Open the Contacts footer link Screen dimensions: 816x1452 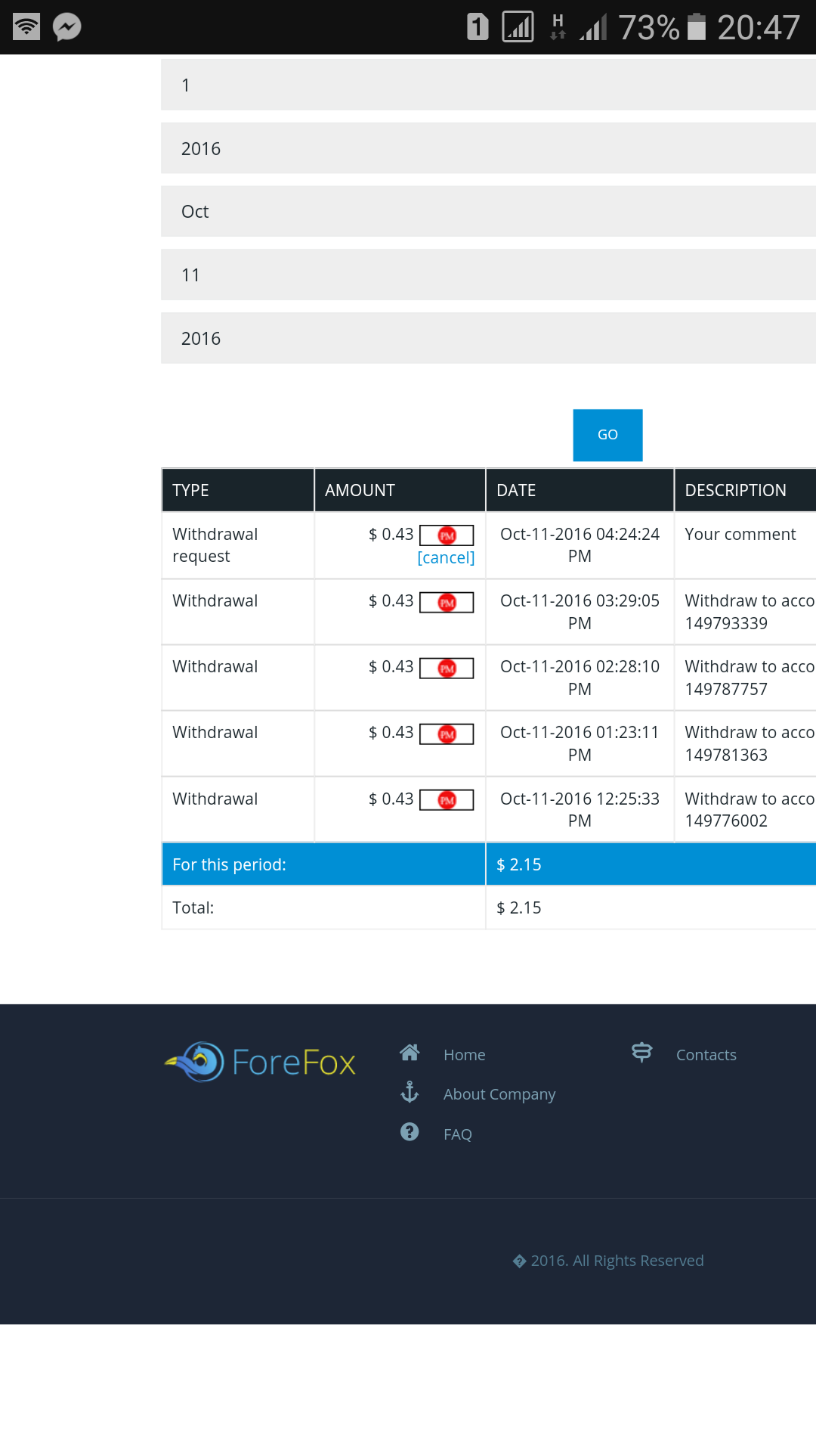[x=706, y=1055]
